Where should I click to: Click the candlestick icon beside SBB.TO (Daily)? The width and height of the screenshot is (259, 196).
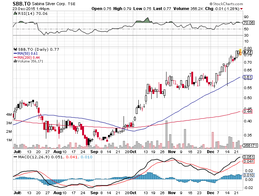pyautogui.click(x=14, y=48)
